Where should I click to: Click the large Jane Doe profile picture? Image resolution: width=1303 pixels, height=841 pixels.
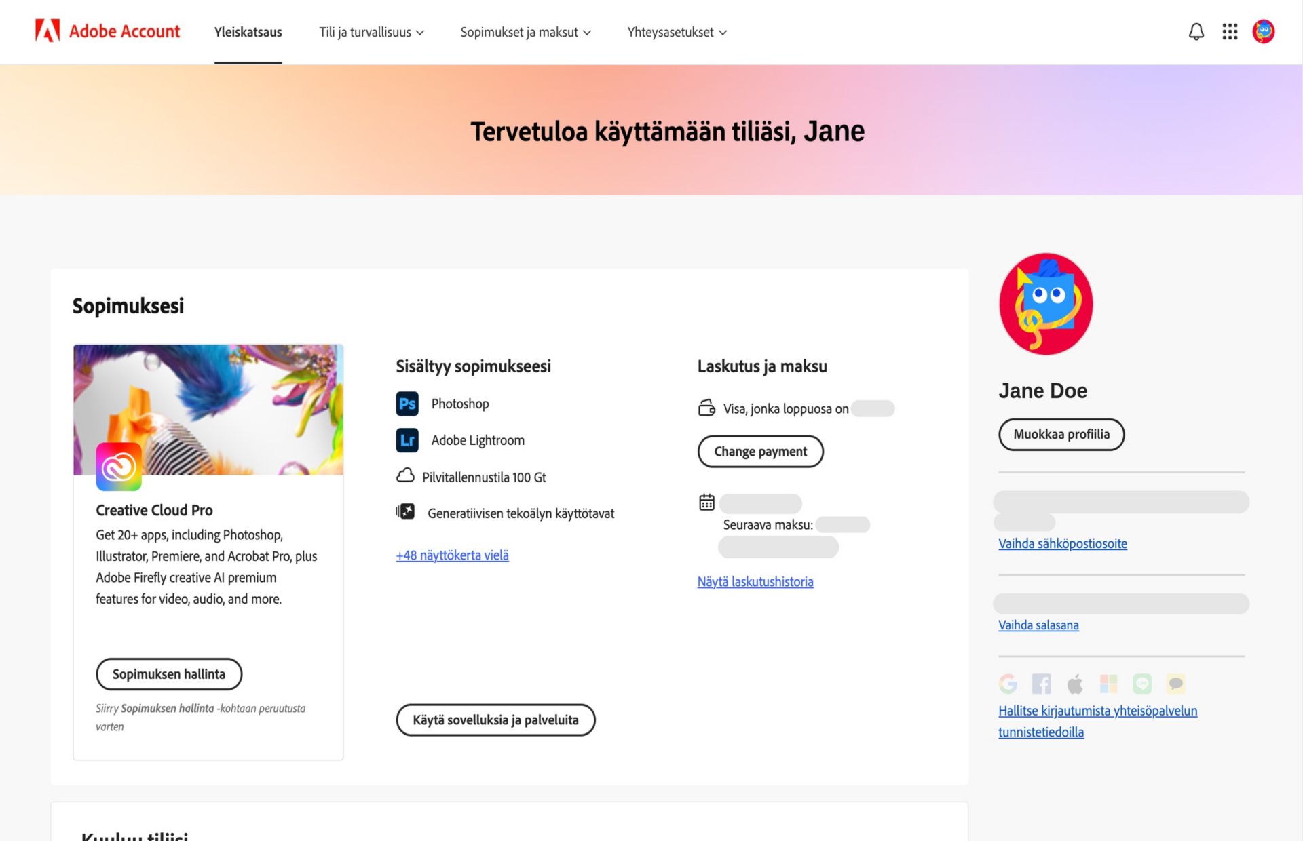pos(1046,304)
